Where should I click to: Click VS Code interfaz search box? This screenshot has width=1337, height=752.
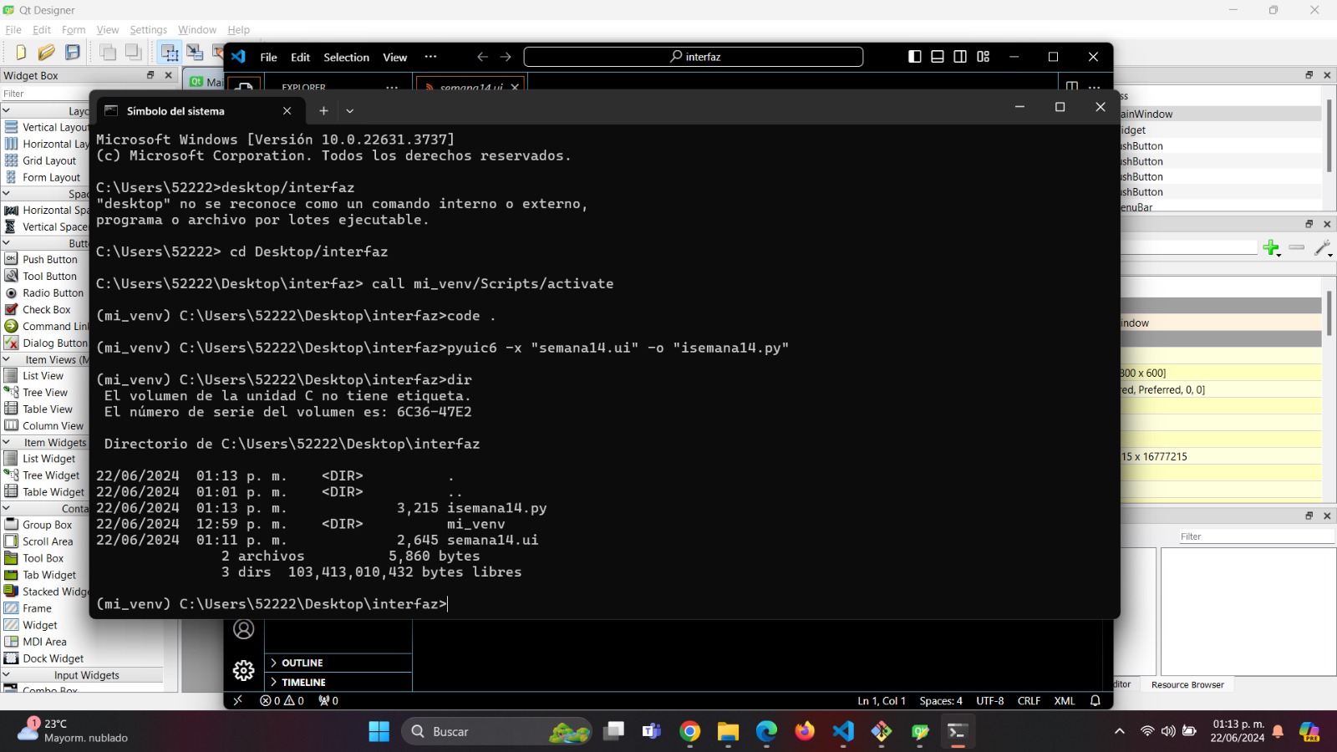[694, 57]
